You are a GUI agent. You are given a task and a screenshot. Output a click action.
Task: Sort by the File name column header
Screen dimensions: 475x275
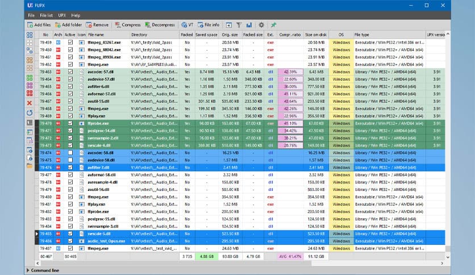pyautogui.click(x=108, y=35)
